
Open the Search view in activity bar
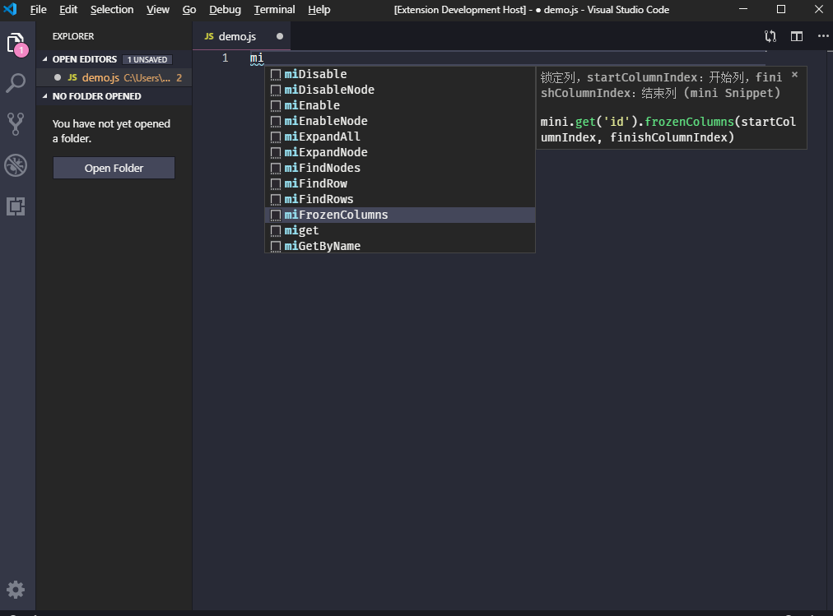point(16,83)
